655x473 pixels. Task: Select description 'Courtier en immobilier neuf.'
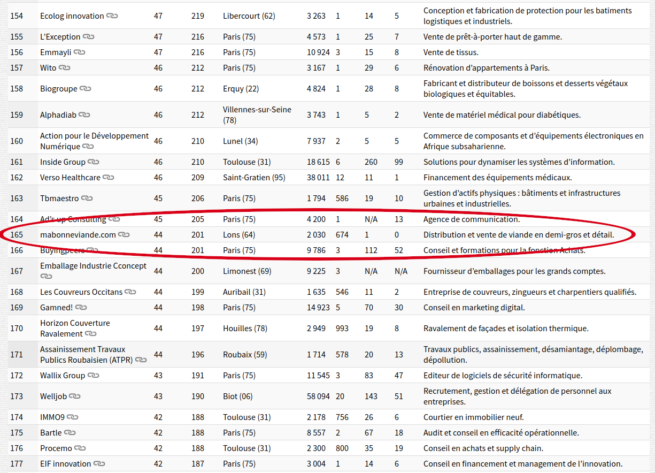(474, 417)
